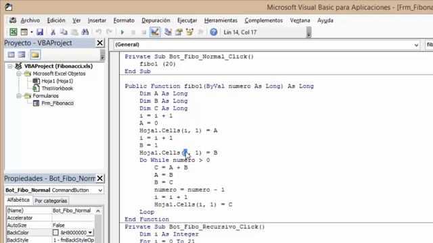
Task: Open the Properties Window icon
Action: pyautogui.click(x=179, y=32)
